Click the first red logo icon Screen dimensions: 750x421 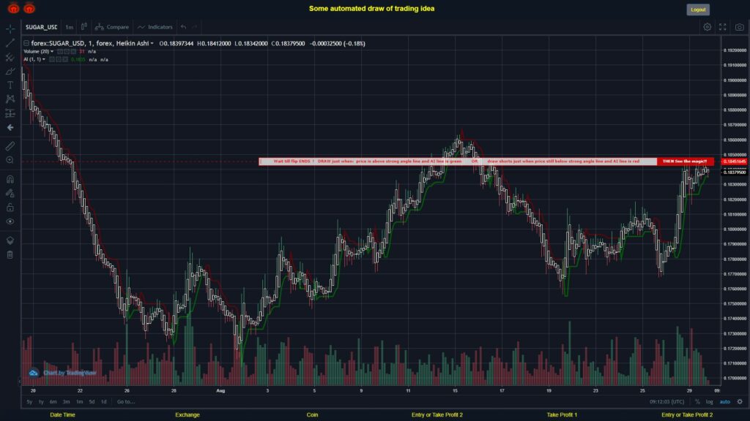13,8
